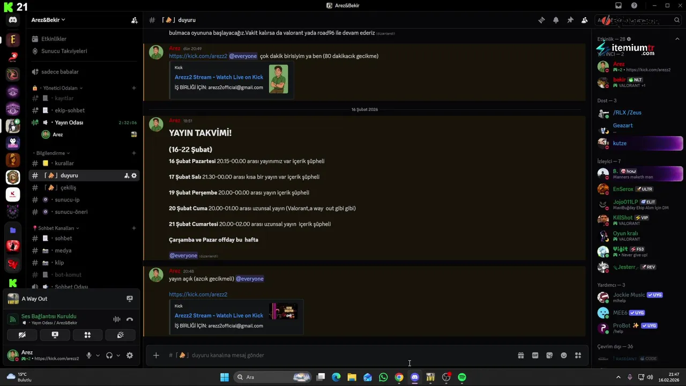Create invite icon on duyuru channel
The height and width of the screenshot is (386, 686).
coord(126,175)
